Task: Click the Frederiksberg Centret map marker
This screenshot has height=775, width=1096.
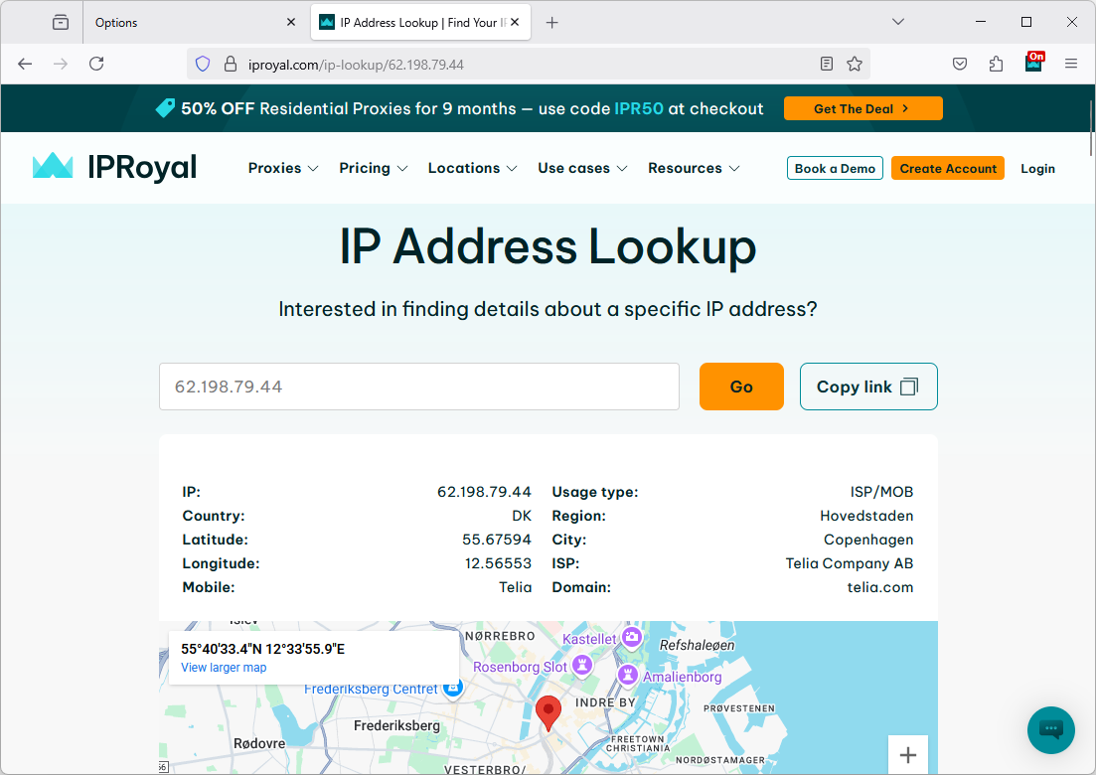Action: click(453, 689)
